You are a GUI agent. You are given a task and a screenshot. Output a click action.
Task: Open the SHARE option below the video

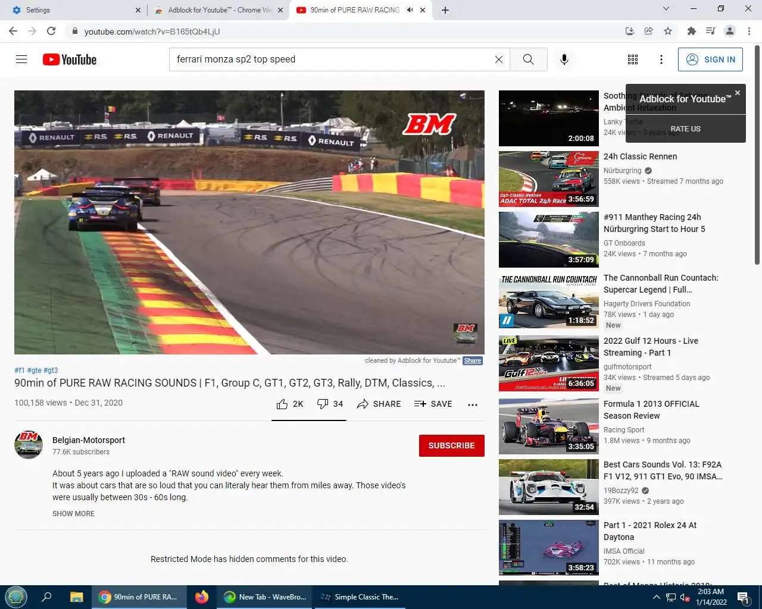[x=379, y=404]
